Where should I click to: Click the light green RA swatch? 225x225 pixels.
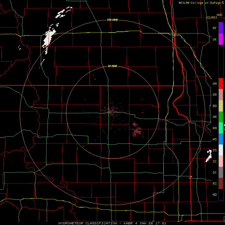[x=221, y=128]
